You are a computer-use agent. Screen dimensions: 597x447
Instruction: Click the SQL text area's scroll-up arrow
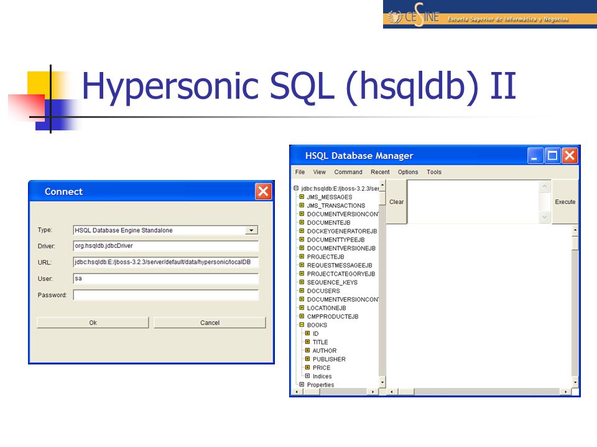(x=545, y=186)
